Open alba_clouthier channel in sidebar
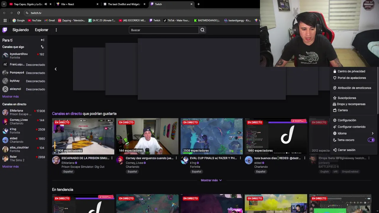The image size is (379, 213). coord(24,149)
